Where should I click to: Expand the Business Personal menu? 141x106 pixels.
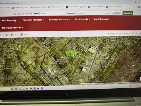click(x=60, y=19)
